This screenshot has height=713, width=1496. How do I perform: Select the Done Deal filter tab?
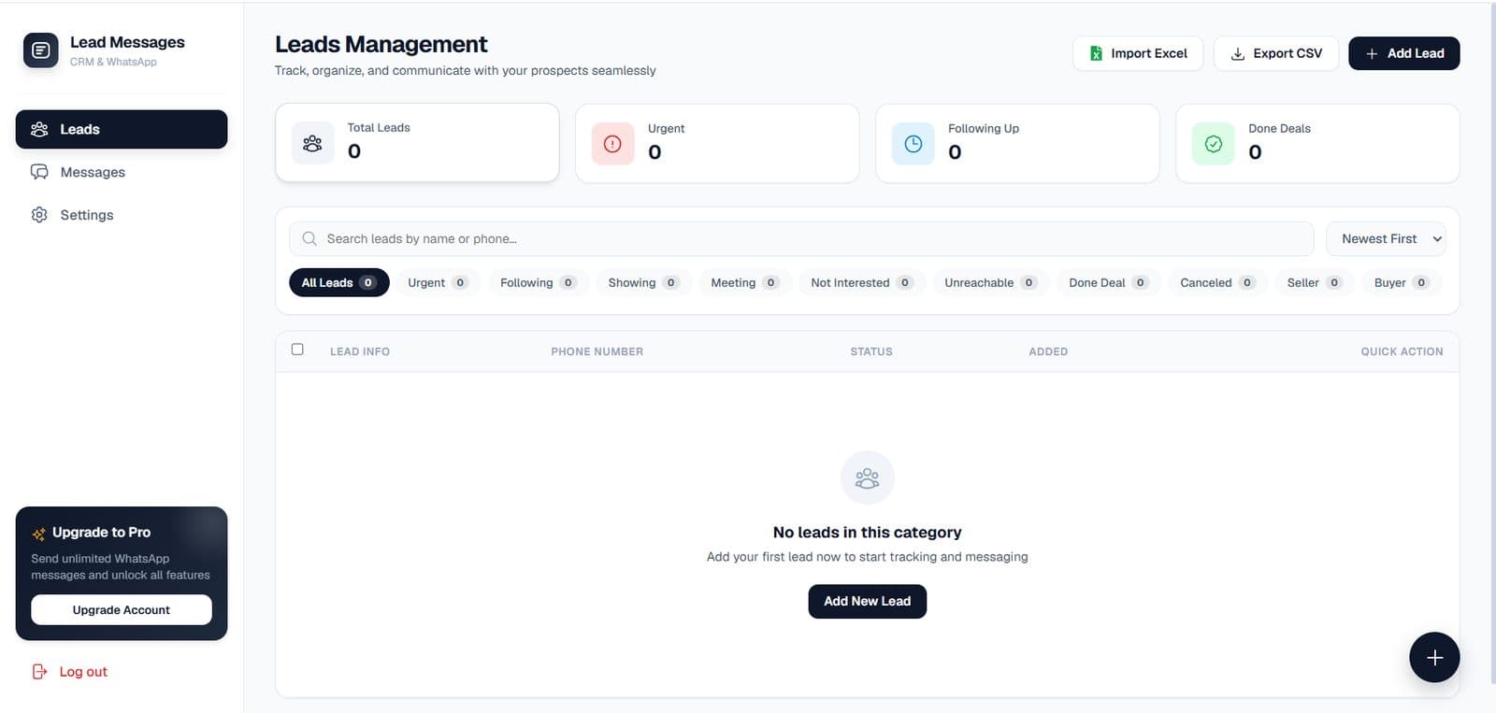(1109, 282)
